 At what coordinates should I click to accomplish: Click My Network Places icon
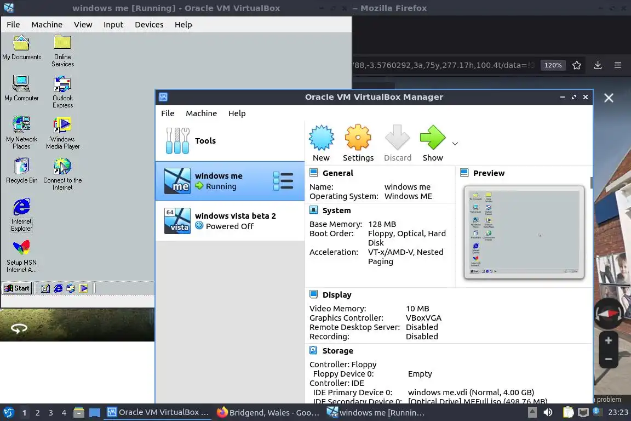pyautogui.click(x=21, y=133)
